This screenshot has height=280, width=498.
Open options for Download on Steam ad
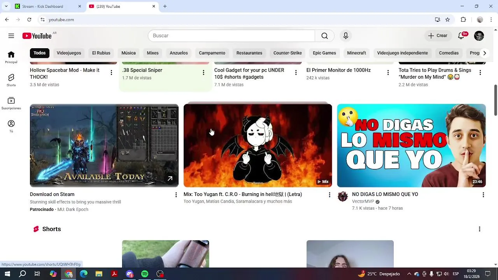(176, 195)
